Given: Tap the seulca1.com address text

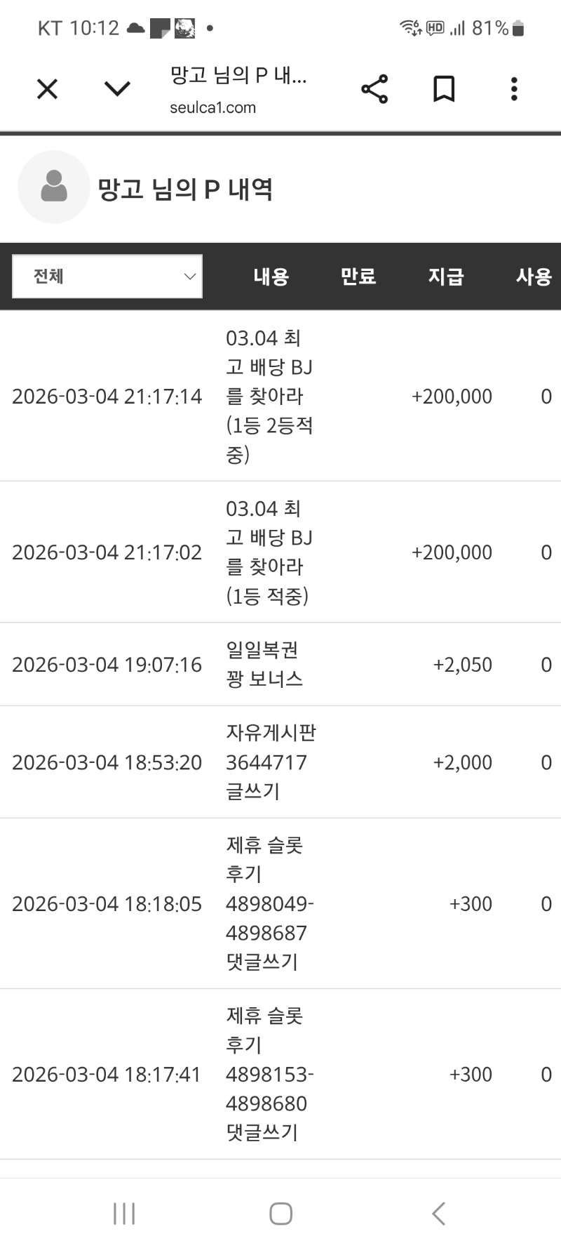Looking at the screenshot, I should (x=212, y=107).
